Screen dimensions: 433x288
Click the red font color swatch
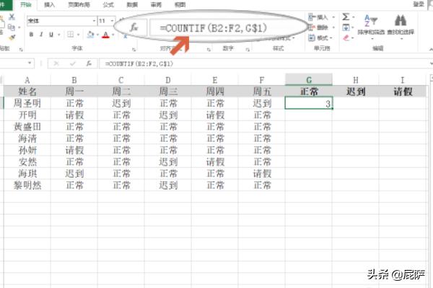pyautogui.click(x=105, y=35)
